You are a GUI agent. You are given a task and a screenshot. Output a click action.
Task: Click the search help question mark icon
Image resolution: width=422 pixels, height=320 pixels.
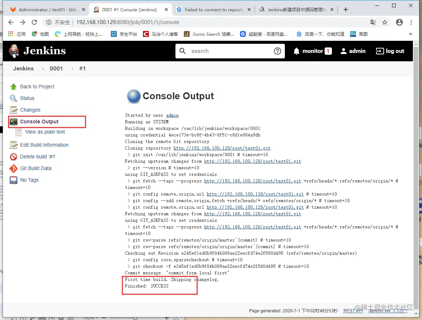coord(278,51)
